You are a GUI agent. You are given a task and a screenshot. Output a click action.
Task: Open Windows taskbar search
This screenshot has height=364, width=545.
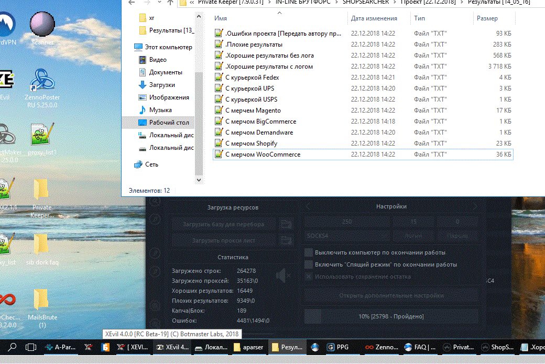pos(12,347)
